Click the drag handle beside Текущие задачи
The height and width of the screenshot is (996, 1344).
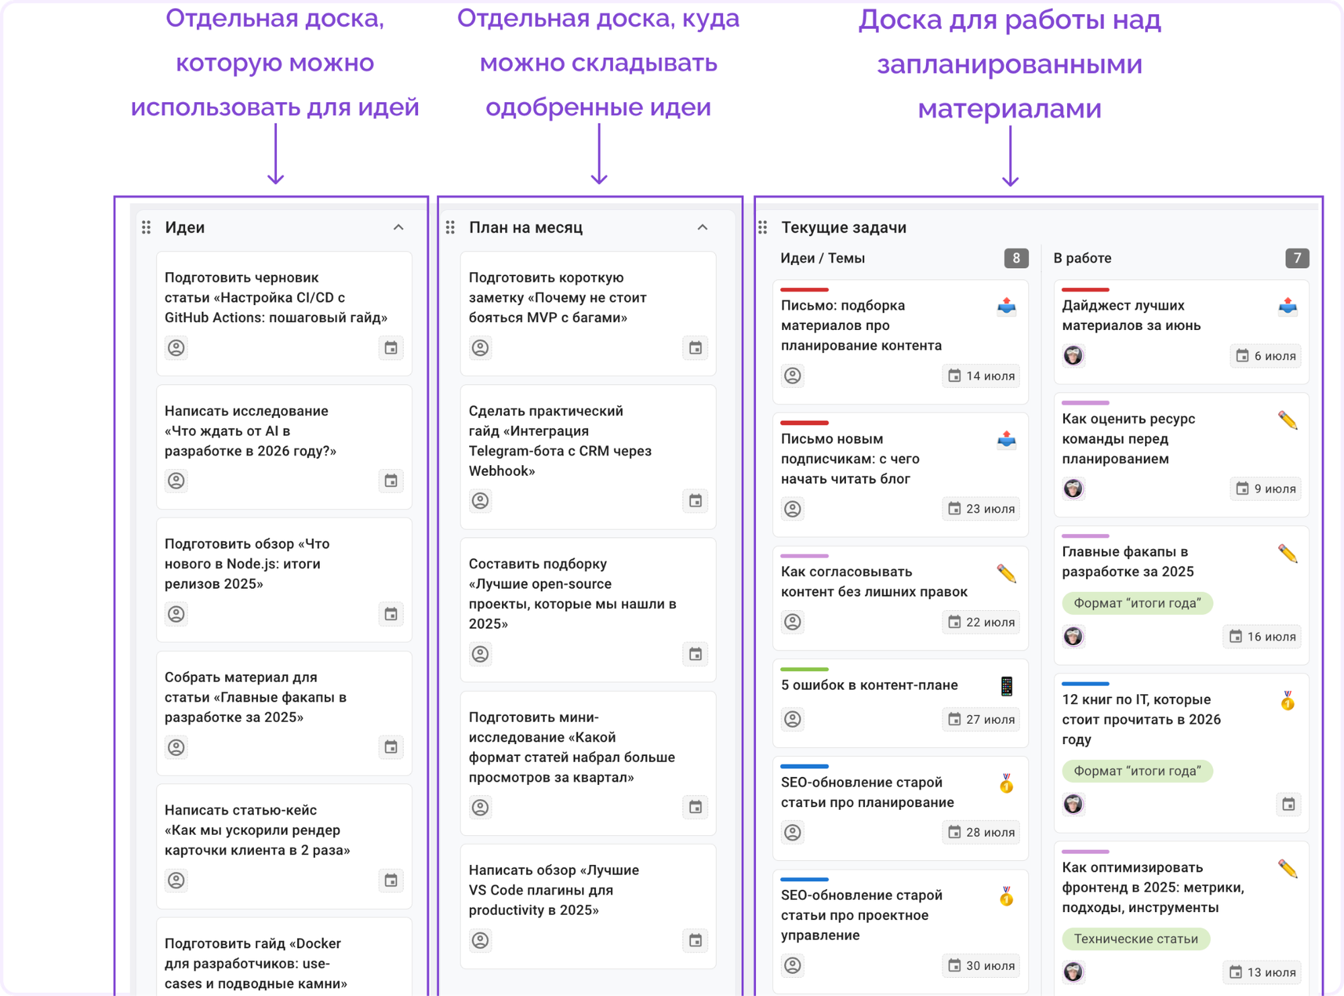tap(763, 228)
